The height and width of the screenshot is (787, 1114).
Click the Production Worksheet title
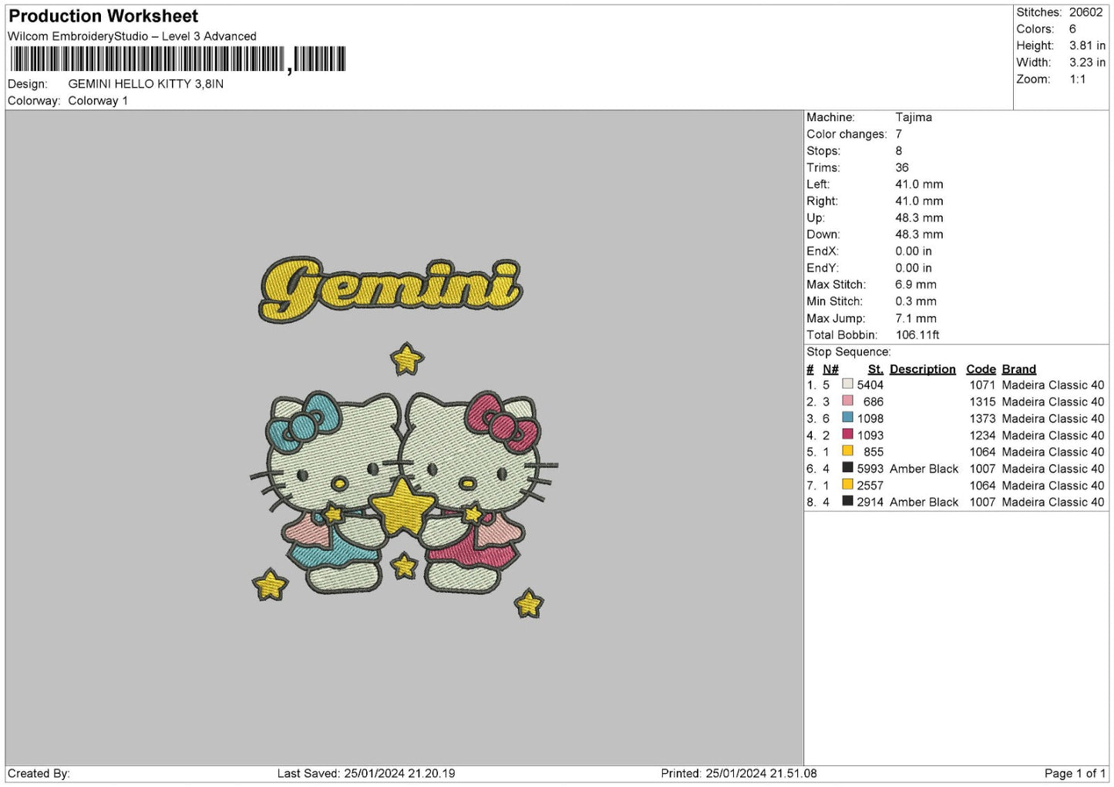point(103,16)
